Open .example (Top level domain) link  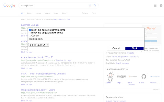[x=116, y=101]
